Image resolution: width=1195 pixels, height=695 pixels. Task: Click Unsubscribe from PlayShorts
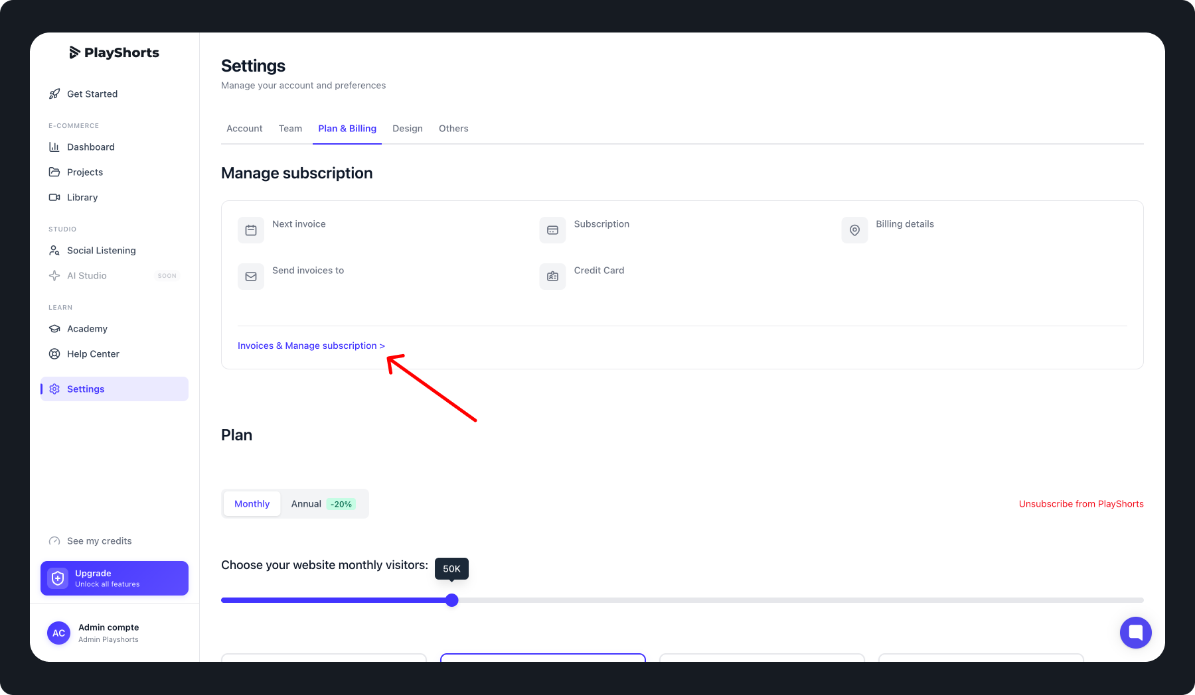[1081, 504]
